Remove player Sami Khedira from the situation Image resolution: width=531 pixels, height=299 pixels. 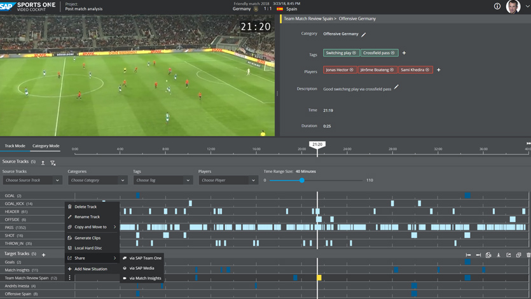(427, 70)
